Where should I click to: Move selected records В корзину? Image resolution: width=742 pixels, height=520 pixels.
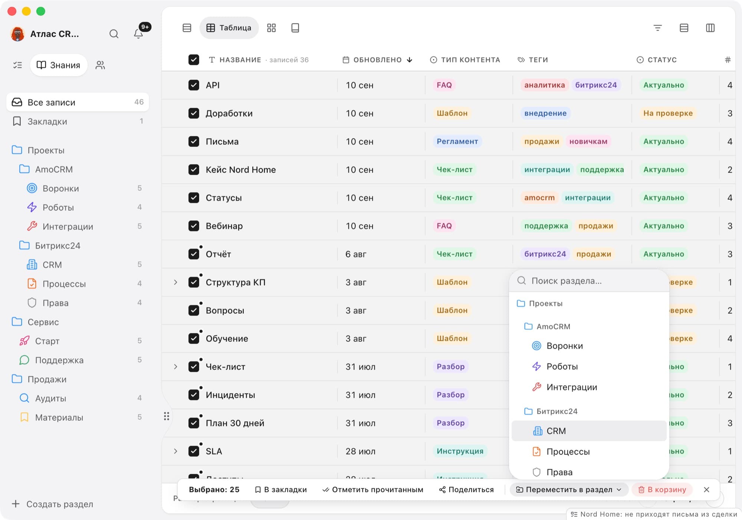coord(662,490)
